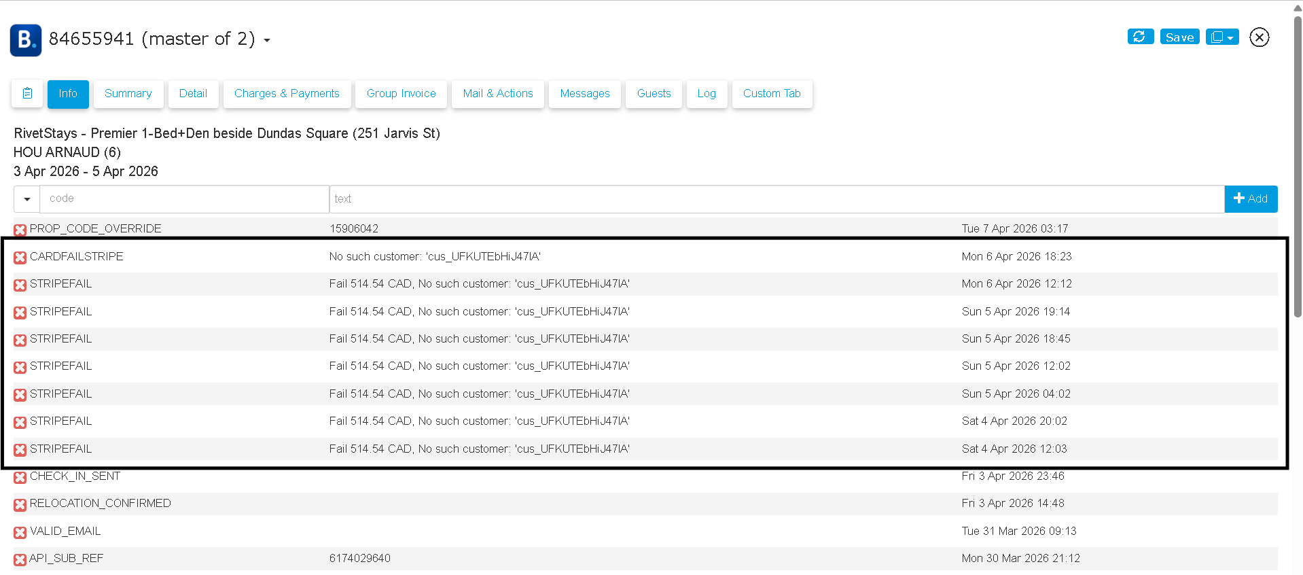Click the RELOCATION_CONFIRMED code label
The height and width of the screenshot is (575, 1303).
pos(101,504)
